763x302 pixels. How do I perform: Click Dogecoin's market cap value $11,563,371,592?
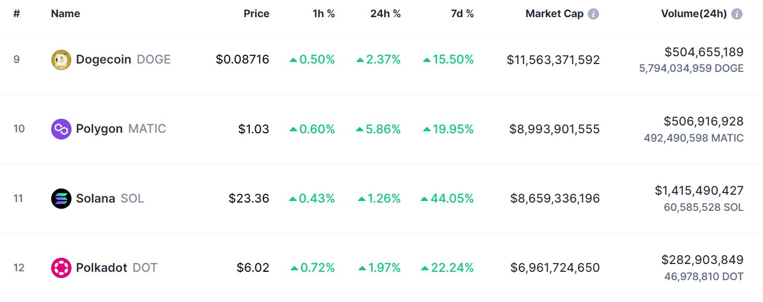pos(553,60)
